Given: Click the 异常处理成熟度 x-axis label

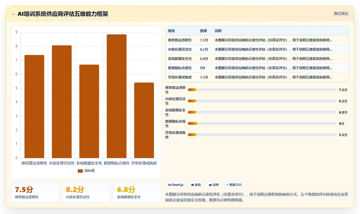Looking at the screenshot, I should pos(144,163).
